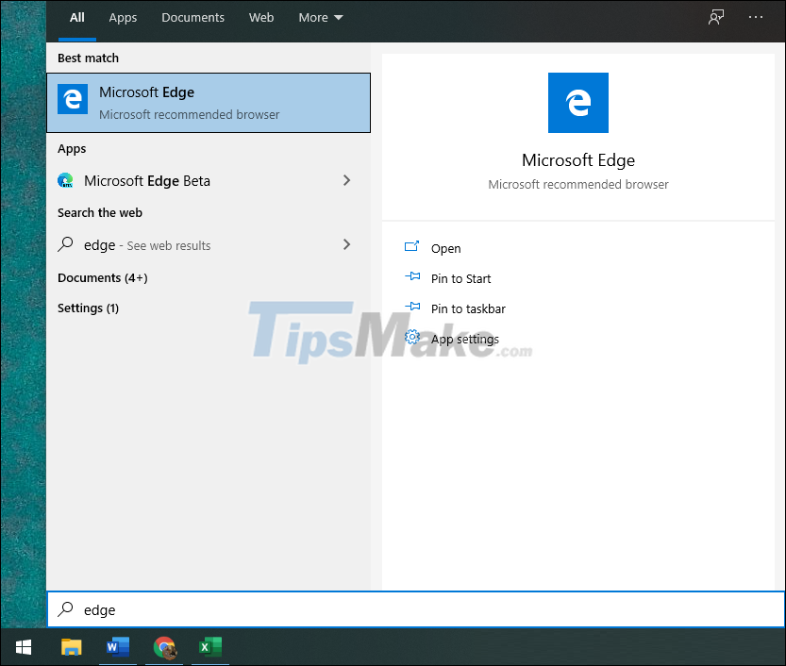Click the large Edge logo in preview pane
This screenshot has width=786, height=666.
(x=577, y=103)
